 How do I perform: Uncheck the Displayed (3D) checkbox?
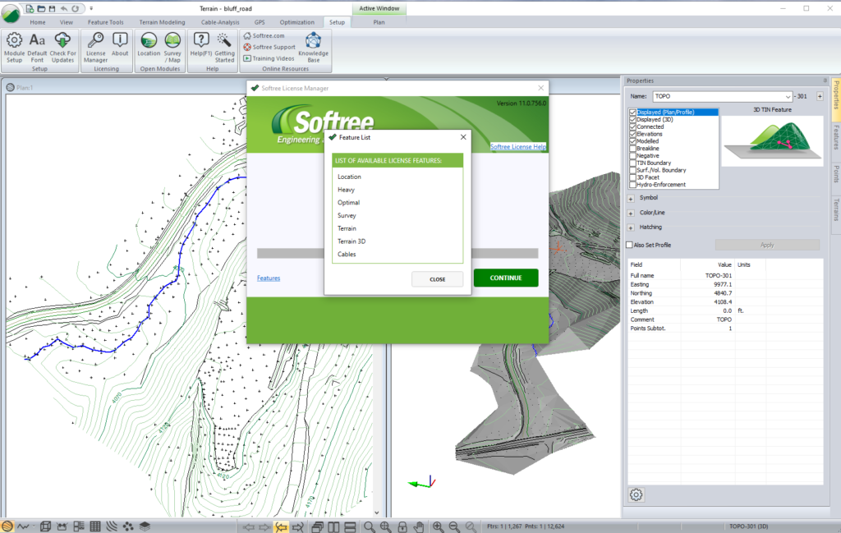[x=633, y=120]
